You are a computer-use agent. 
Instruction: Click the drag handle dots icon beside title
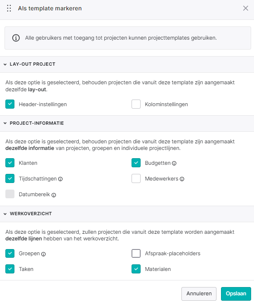pyautogui.click(x=9, y=8)
